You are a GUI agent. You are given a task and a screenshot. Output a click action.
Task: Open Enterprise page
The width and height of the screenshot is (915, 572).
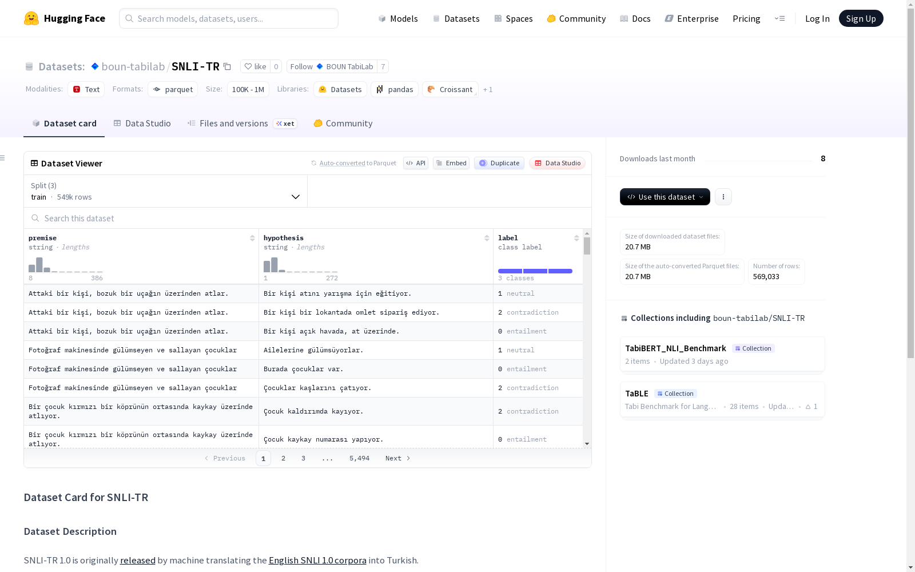[692, 18]
